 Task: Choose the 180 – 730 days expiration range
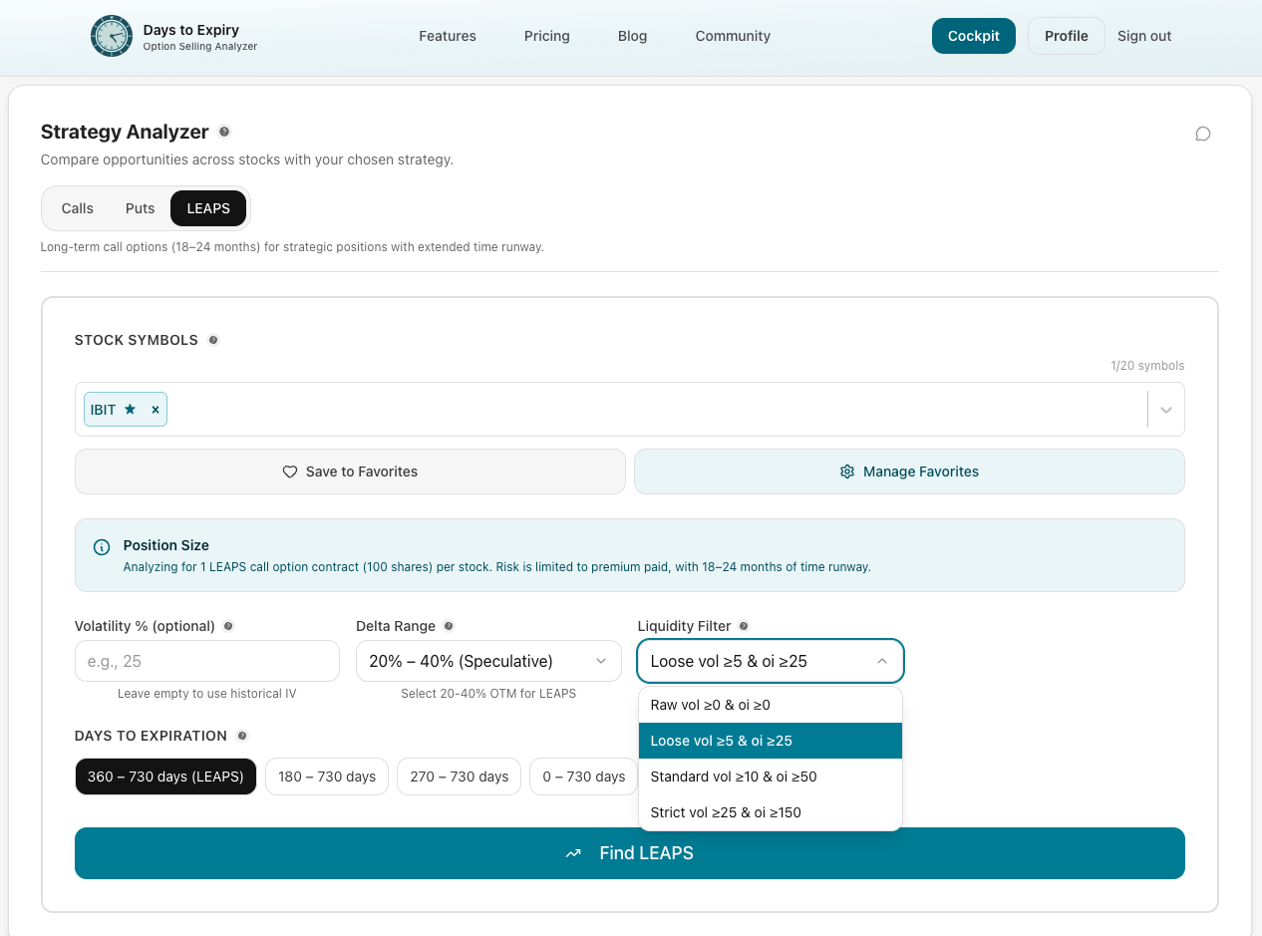point(326,776)
